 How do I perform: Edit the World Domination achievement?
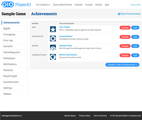[x=135, y=55]
